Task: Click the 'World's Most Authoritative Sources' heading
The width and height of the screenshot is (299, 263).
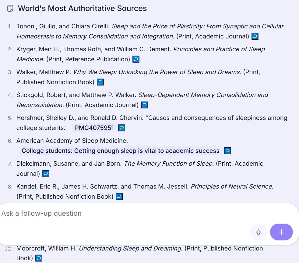Action: 82,9
